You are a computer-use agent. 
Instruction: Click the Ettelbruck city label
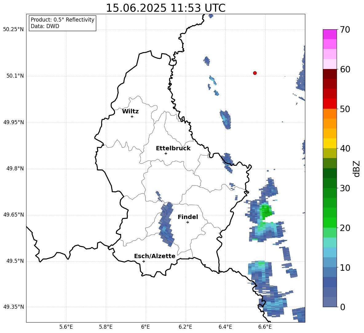(173, 148)
